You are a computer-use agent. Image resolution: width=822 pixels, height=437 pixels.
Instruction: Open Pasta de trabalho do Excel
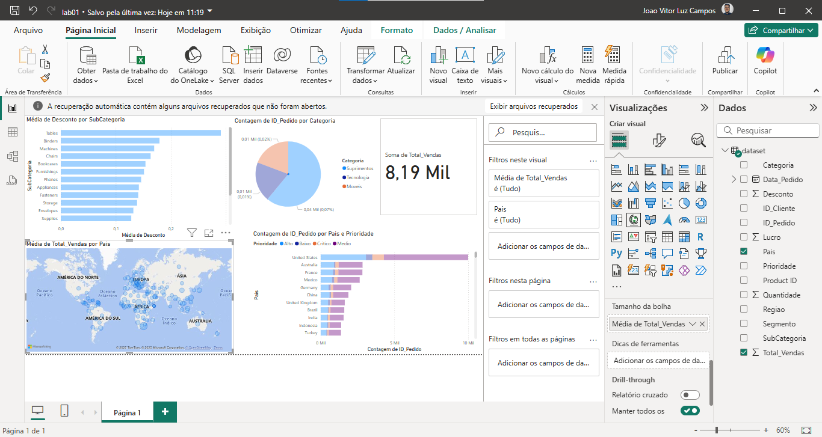coord(135,65)
